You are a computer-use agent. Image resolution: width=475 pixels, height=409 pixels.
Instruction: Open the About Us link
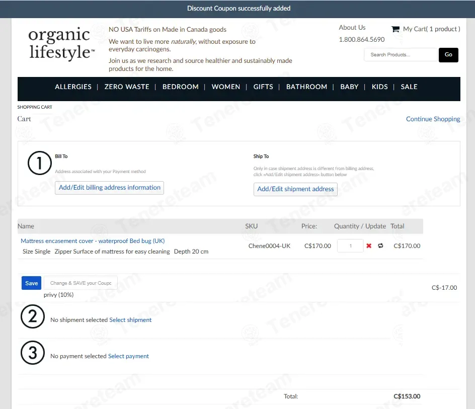(x=352, y=28)
